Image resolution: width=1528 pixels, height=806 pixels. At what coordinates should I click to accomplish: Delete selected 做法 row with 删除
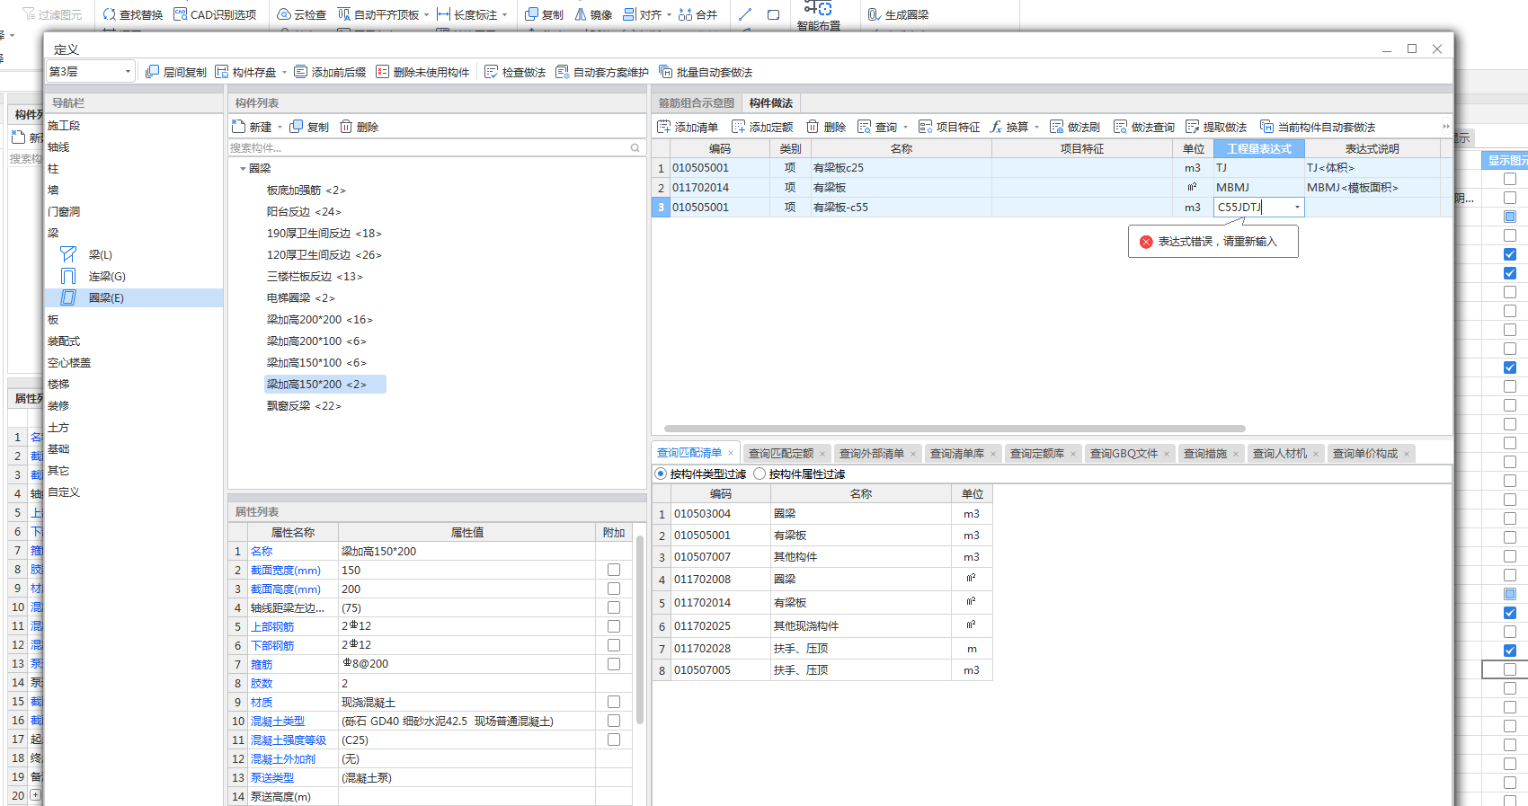pos(826,127)
